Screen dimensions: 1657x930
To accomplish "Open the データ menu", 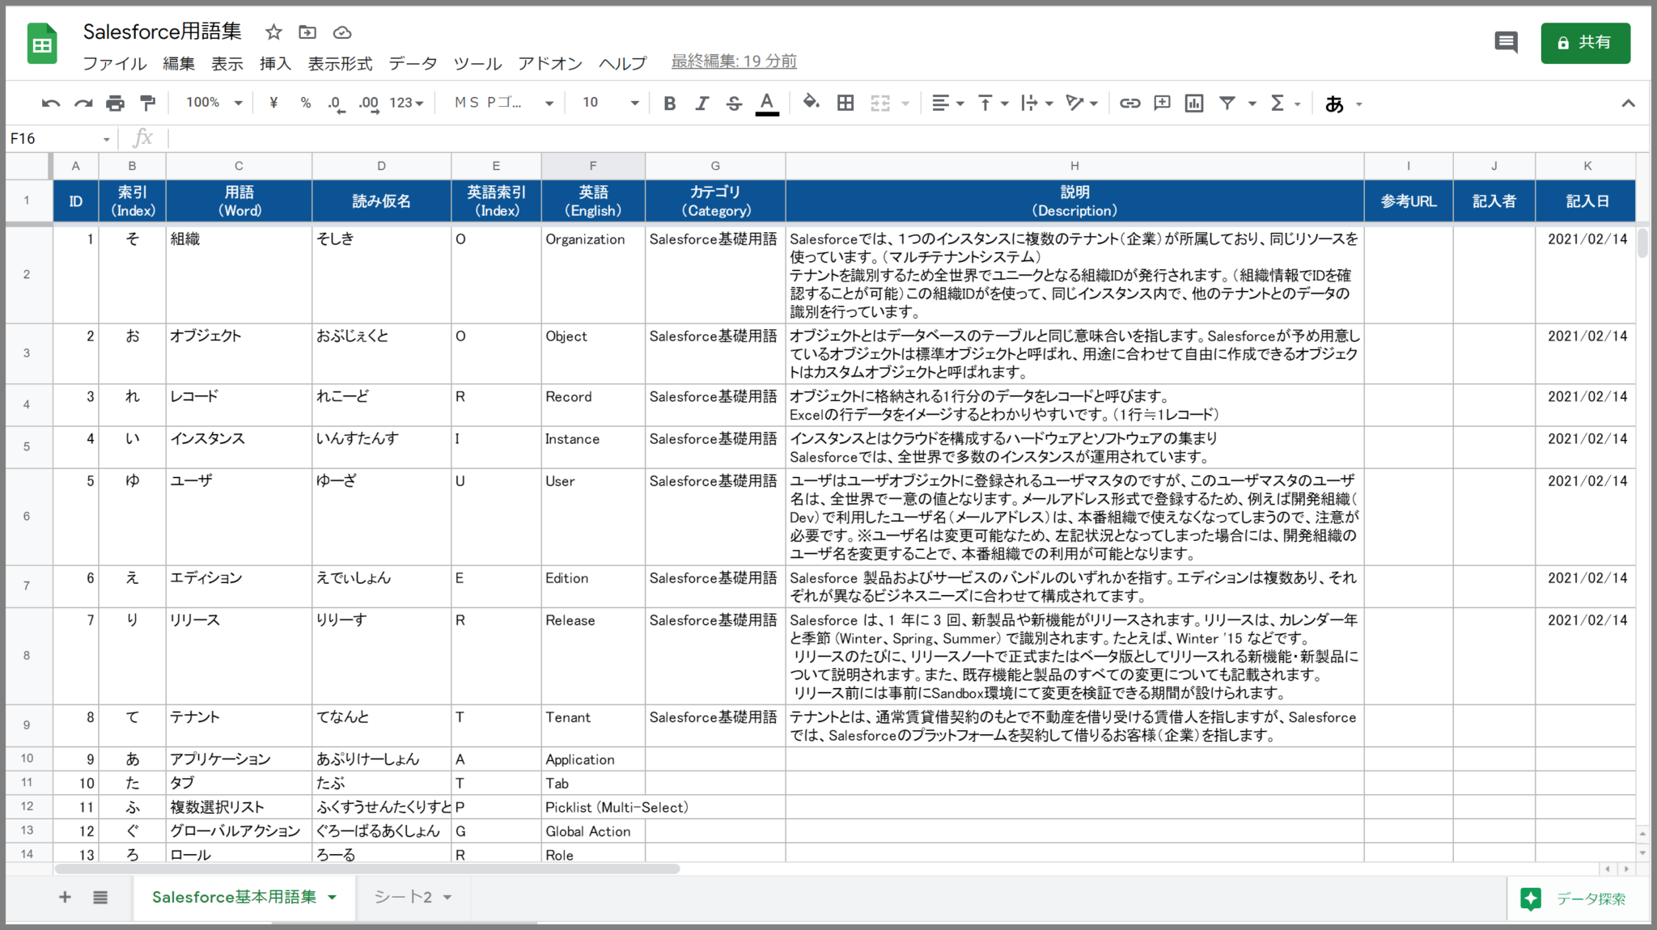I will [x=413, y=63].
